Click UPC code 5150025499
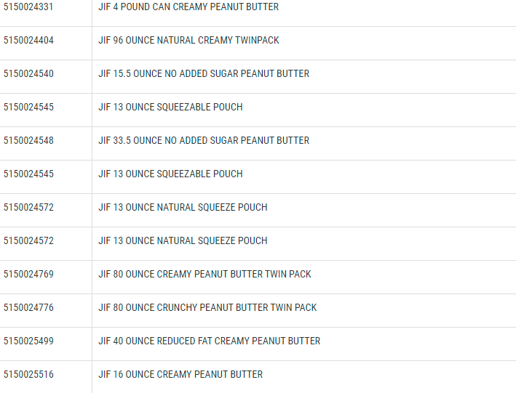The height and width of the screenshot is (393, 516). (28, 341)
